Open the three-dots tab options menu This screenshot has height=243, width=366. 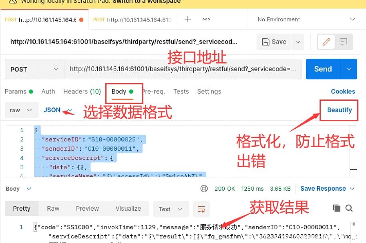[206, 19]
